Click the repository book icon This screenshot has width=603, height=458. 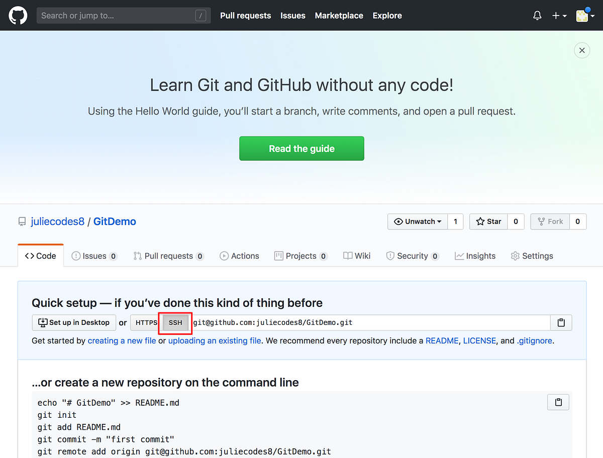[x=22, y=221]
